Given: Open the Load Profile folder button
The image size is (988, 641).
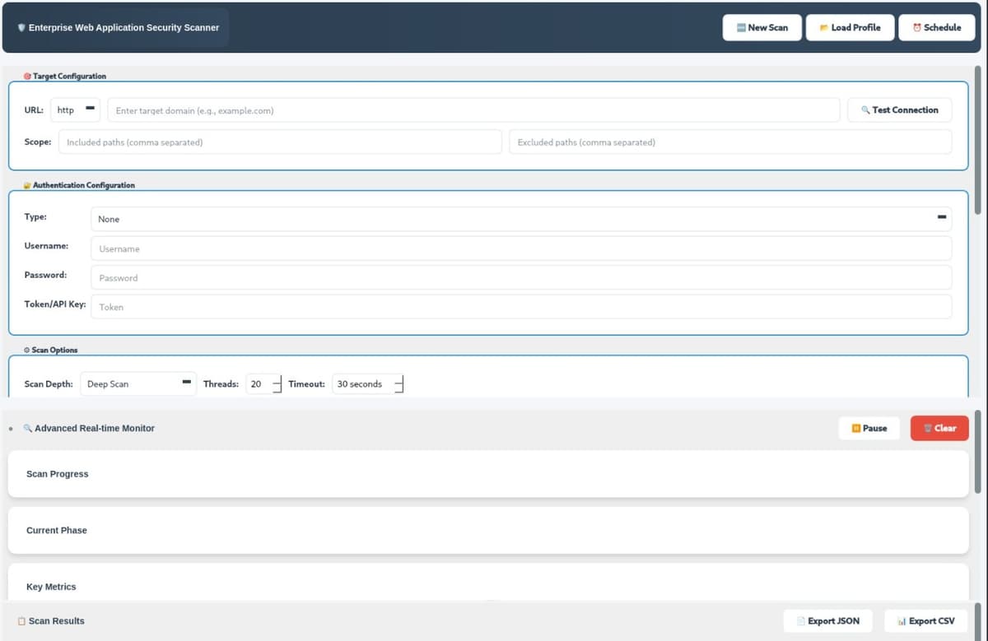Looking at the screenshot, I should pyautogui.click(x=850, y=27).
